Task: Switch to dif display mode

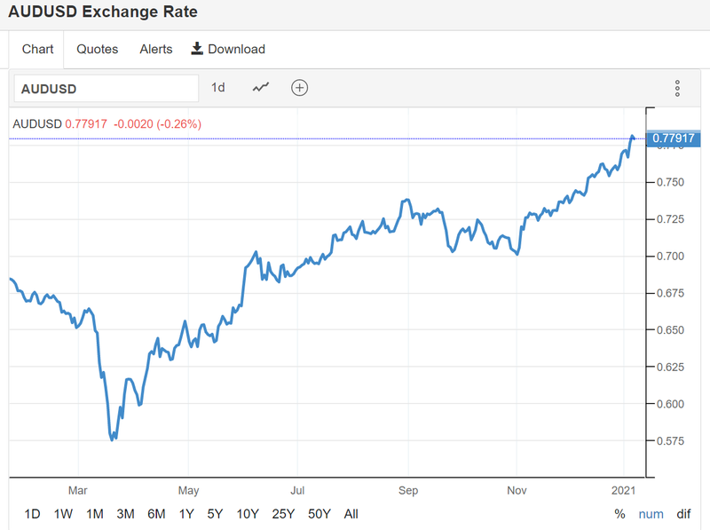Action: pos(683,513)
